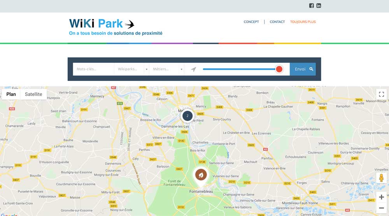Click the Perthes map label
Viewport: 389px width, 216px height.
[144, 150]
